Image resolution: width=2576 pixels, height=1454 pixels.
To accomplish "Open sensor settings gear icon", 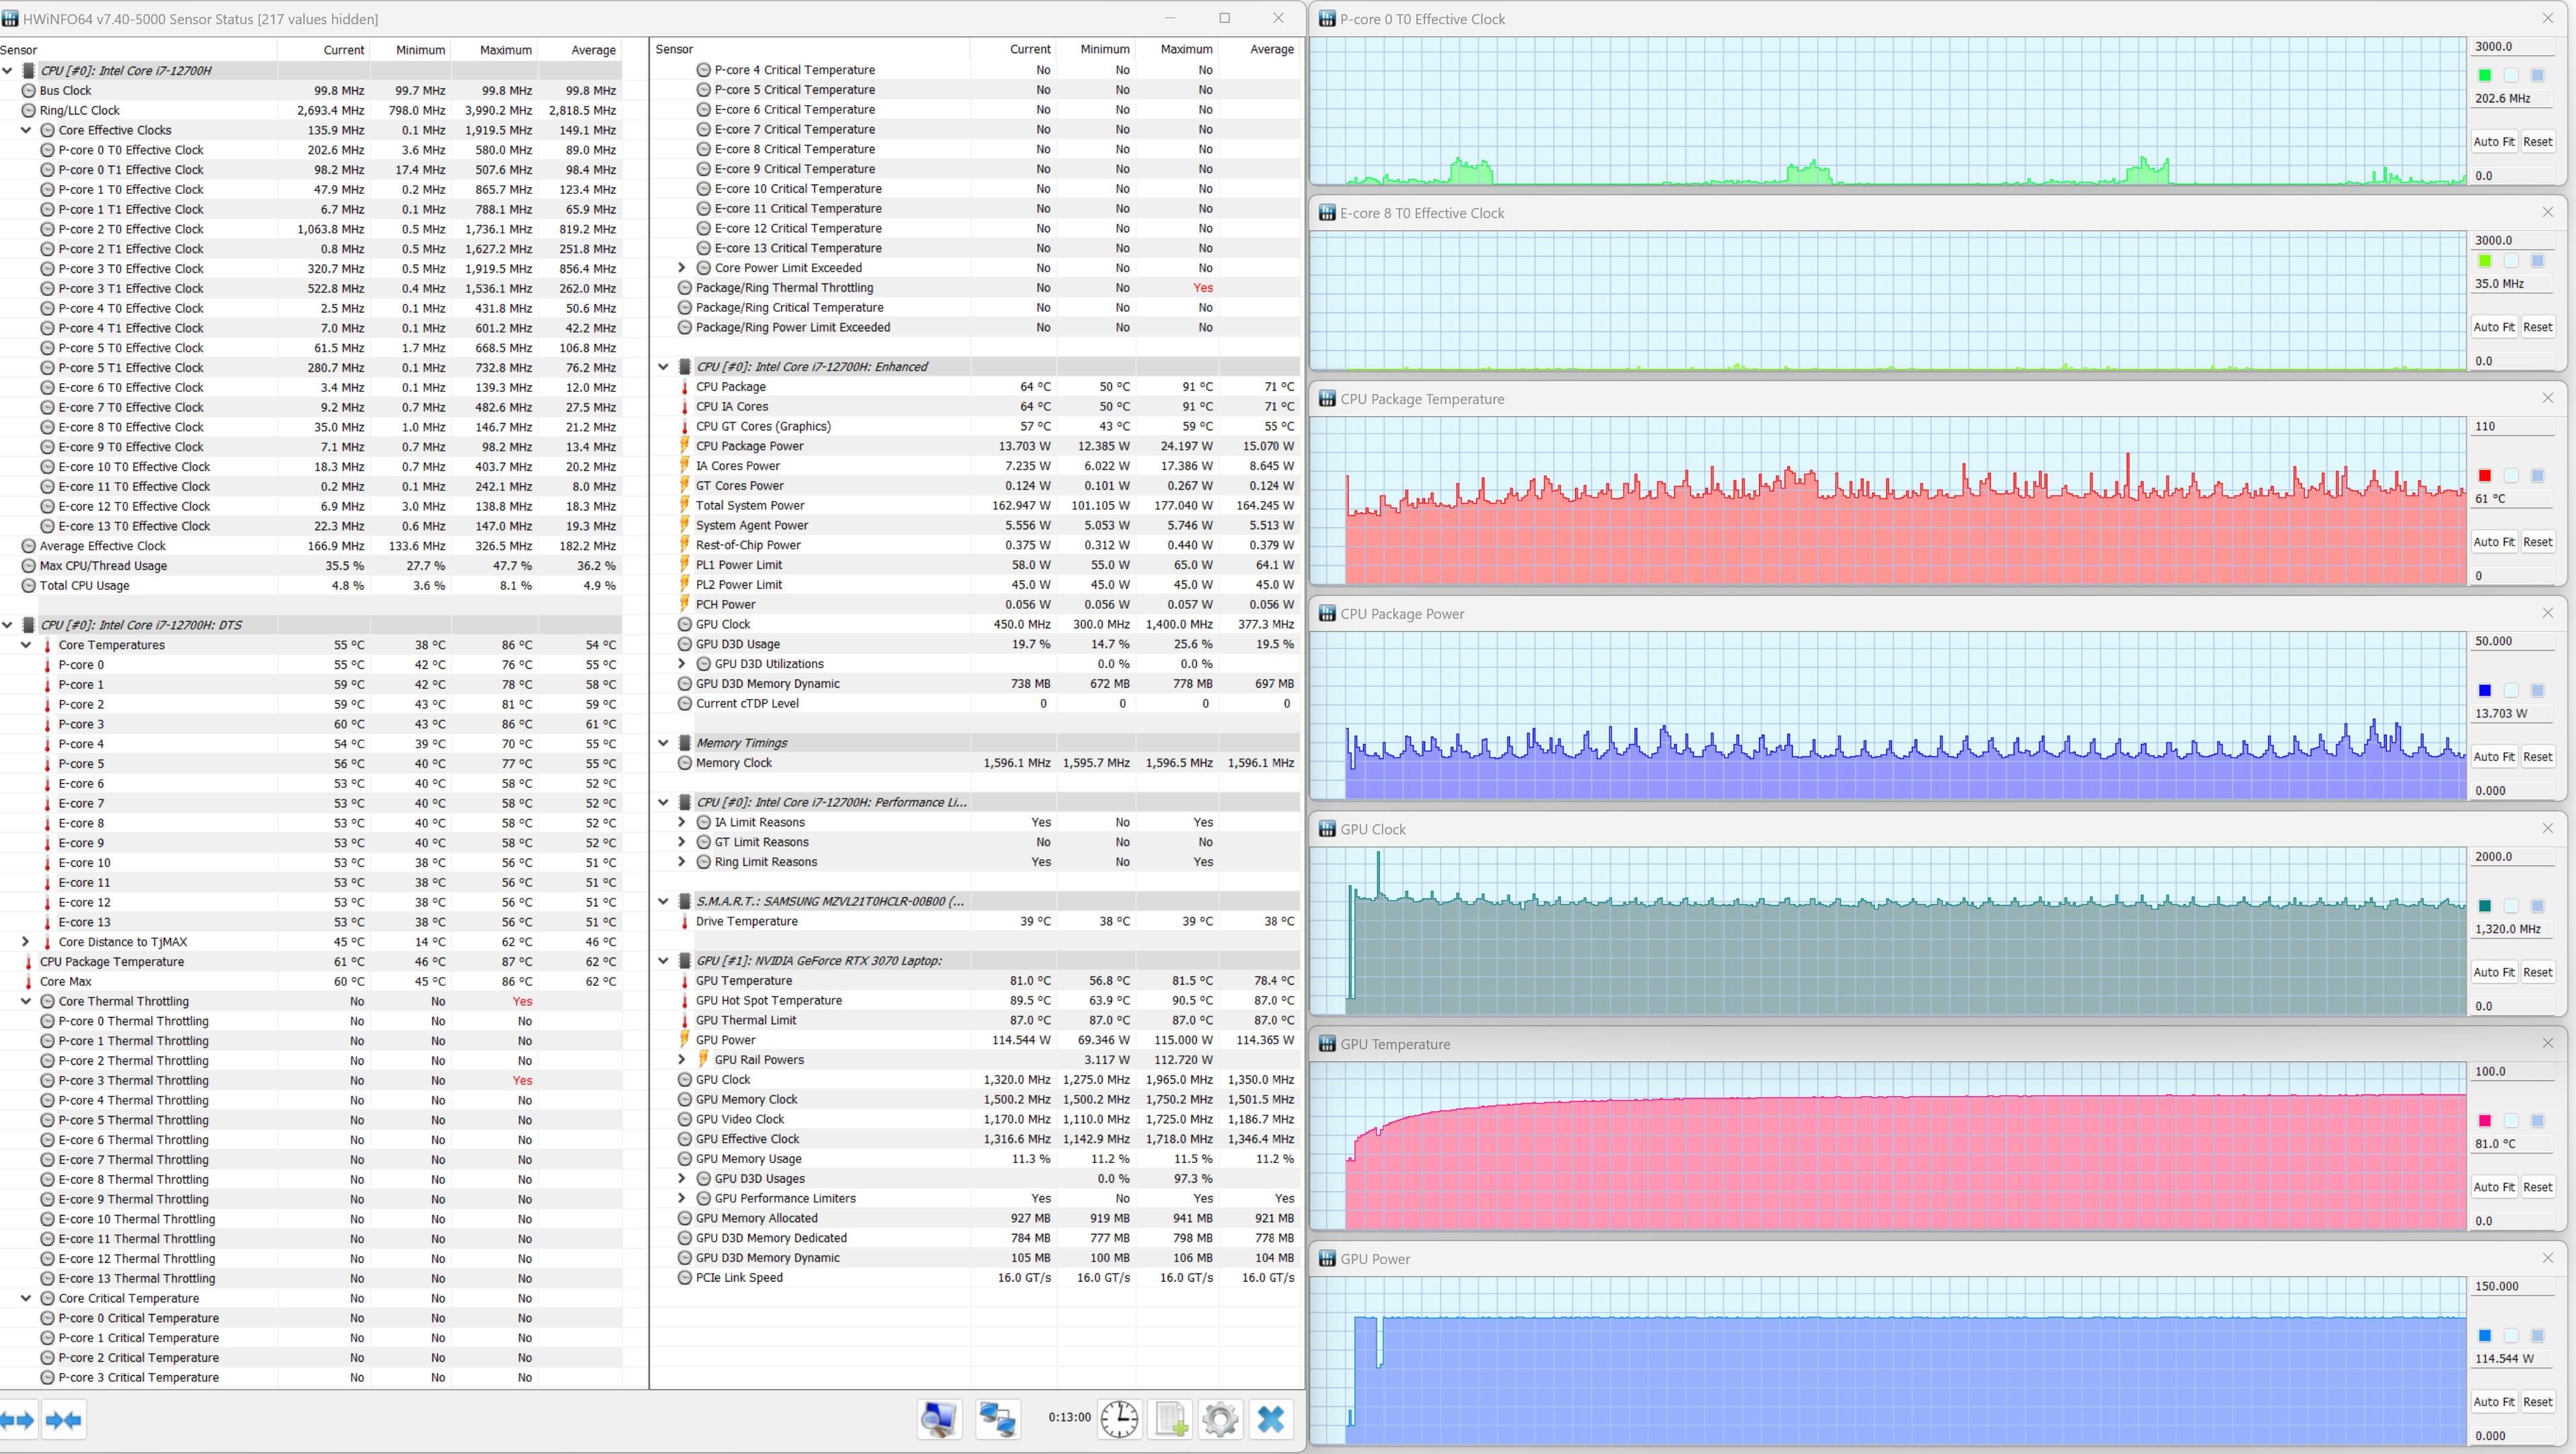I will pos(1220,1419).
